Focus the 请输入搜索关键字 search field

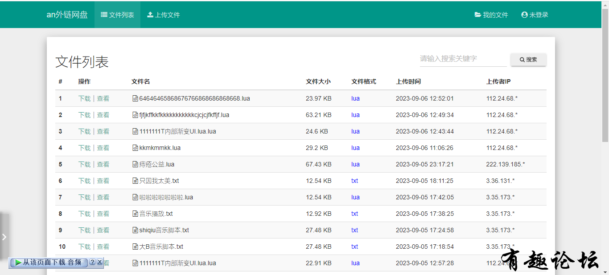pos(463,59)
